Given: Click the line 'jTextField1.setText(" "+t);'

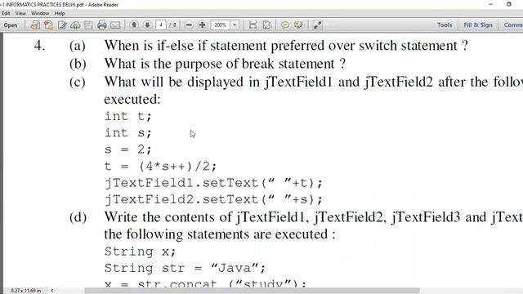Looking at the screenshot, I should click(x=213, y=183).
